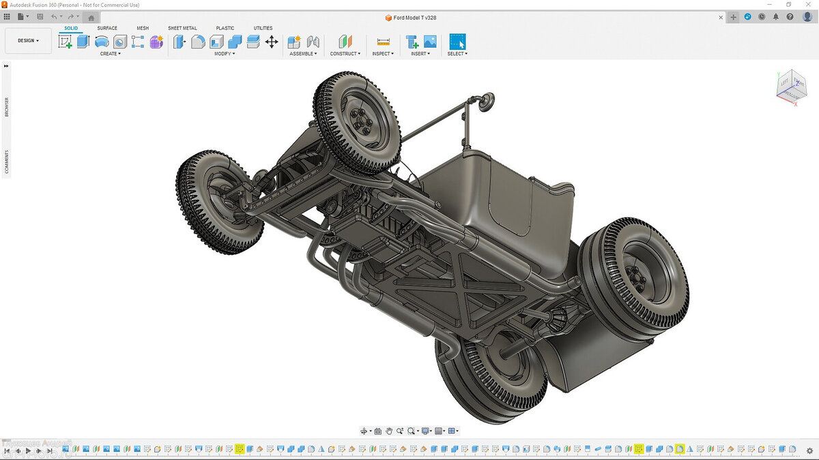Viewport: 819px width, 460px height.
Task: Select the Move/Copy tool
Action: [272, 42]
